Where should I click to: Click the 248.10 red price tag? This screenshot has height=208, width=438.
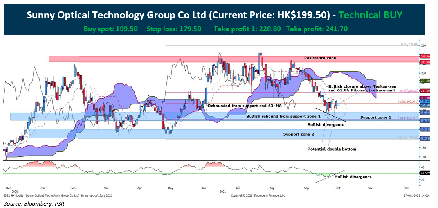(x=425, y=56)
